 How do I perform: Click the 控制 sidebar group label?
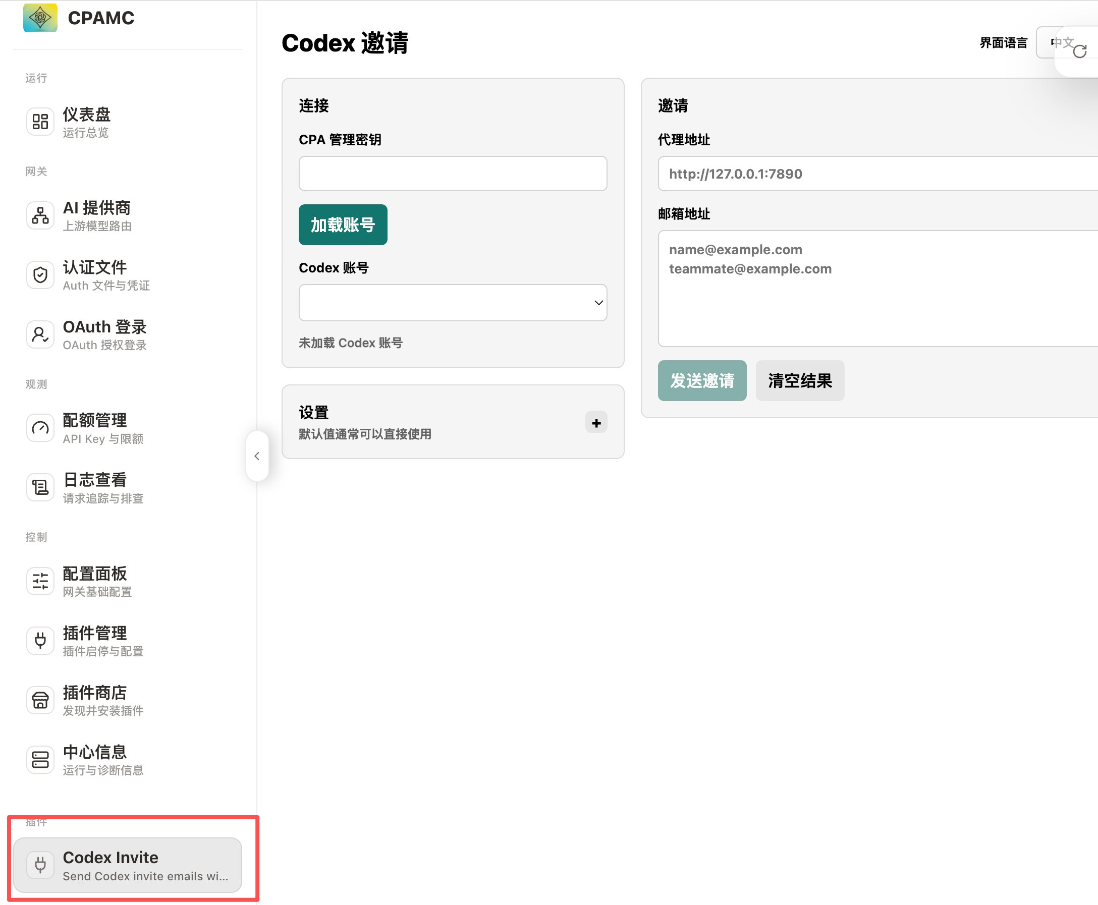point(36,537)
